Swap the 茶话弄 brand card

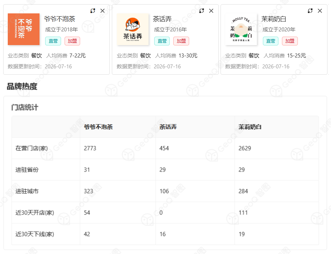point(201,11)
